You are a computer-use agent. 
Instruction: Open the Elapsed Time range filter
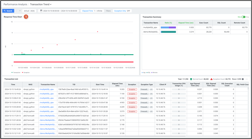pyautogui.click(x=92, y=11)
